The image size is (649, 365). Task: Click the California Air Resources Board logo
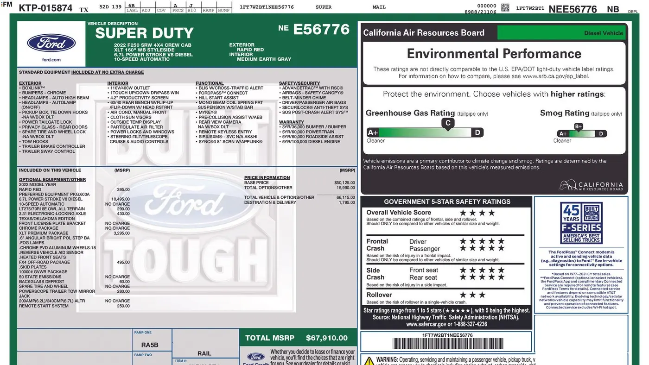[x=591, y=186]
